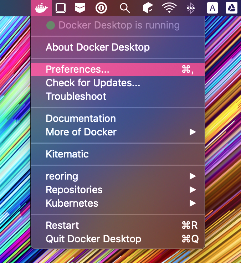
Task: Open the inbox tray menu bar icon
Action: click(x=80, y=8)
